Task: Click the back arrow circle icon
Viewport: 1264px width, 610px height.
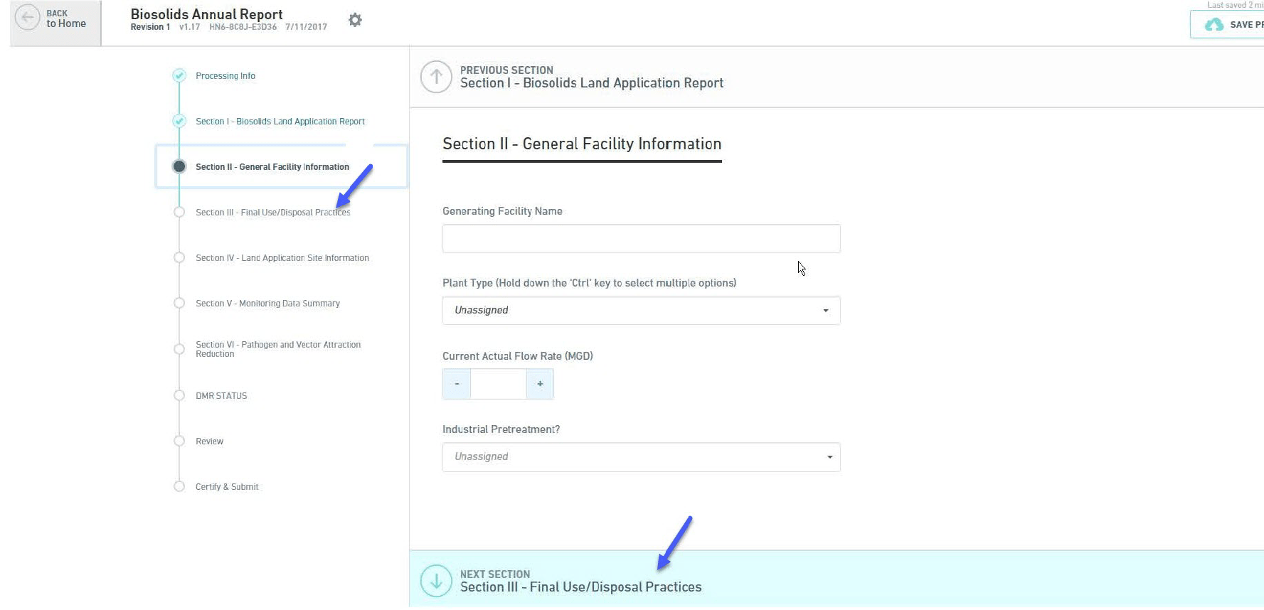Action: (x=28, y=18)
